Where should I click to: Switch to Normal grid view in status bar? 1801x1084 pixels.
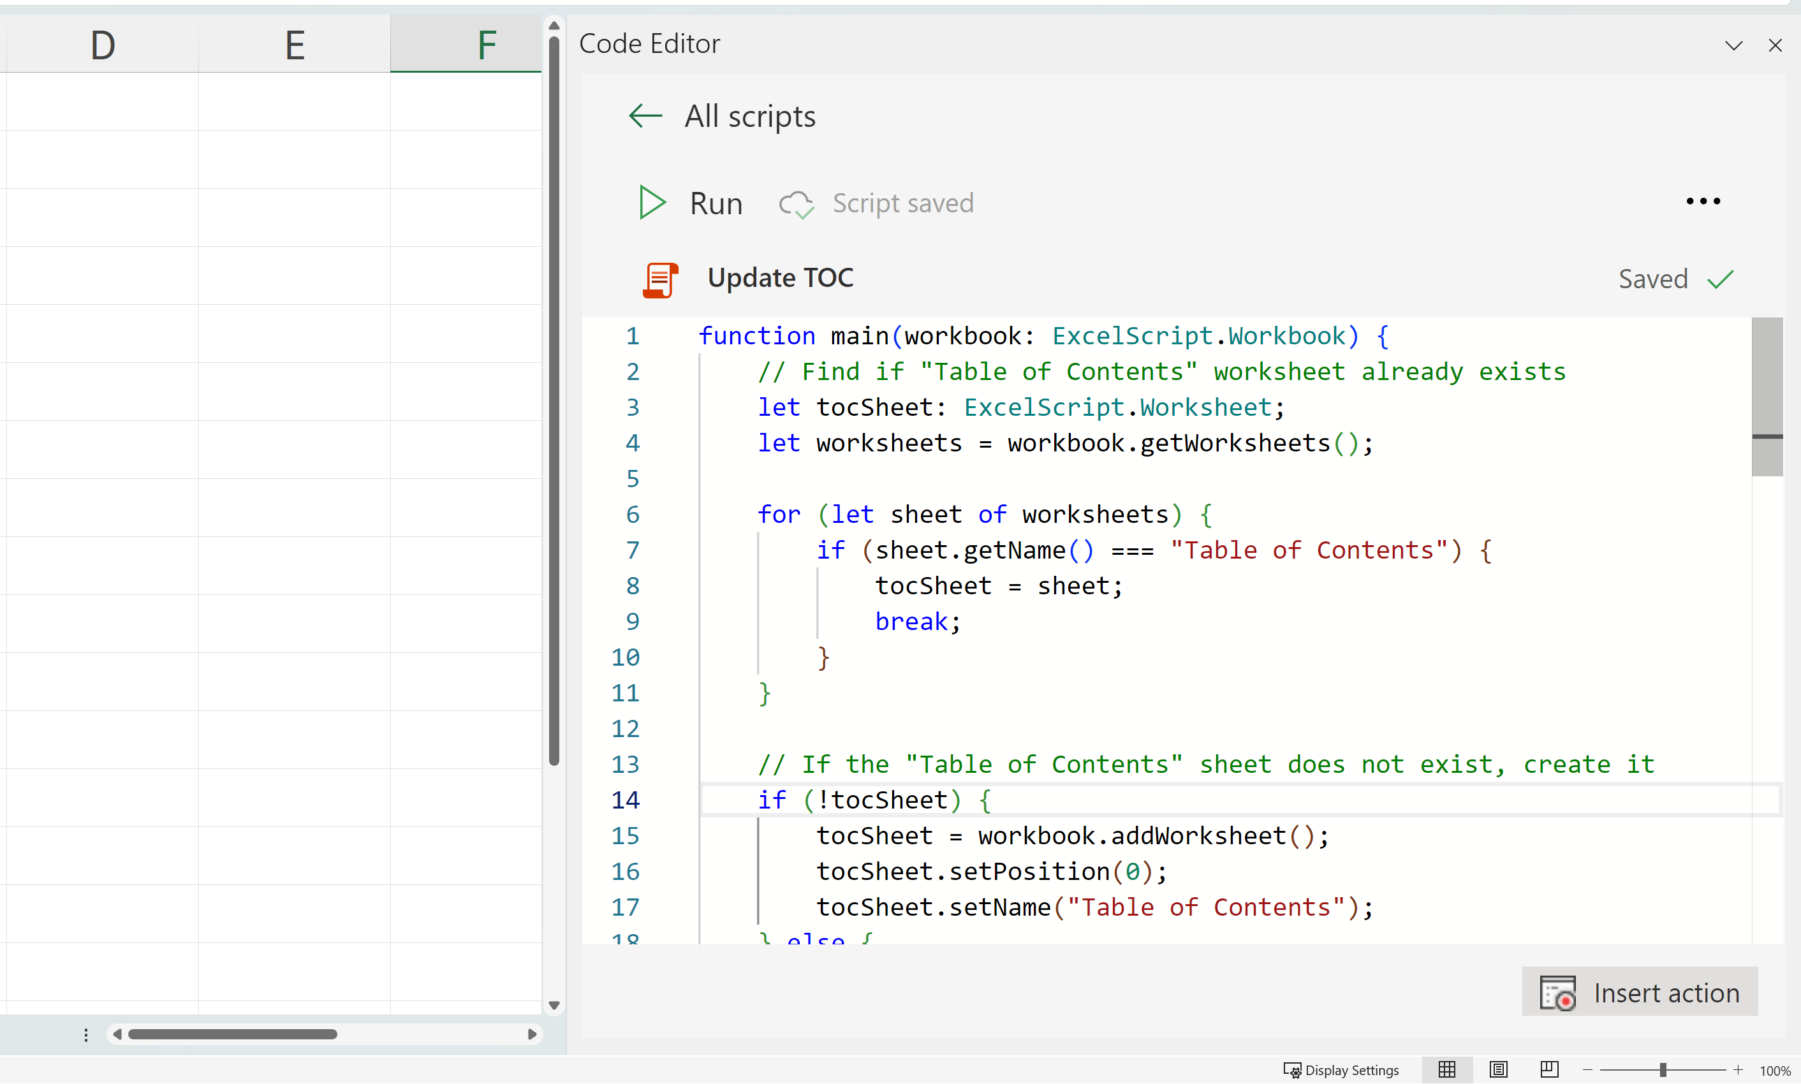click(x=1447, y=1069)
